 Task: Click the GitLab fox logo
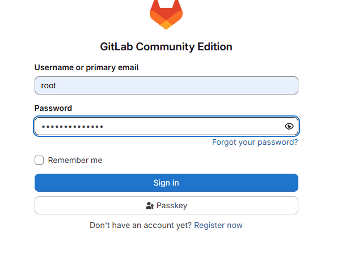(166, 14)
